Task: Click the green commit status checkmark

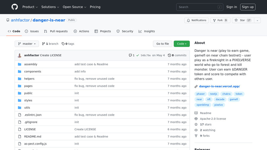Action: [137, 55]
